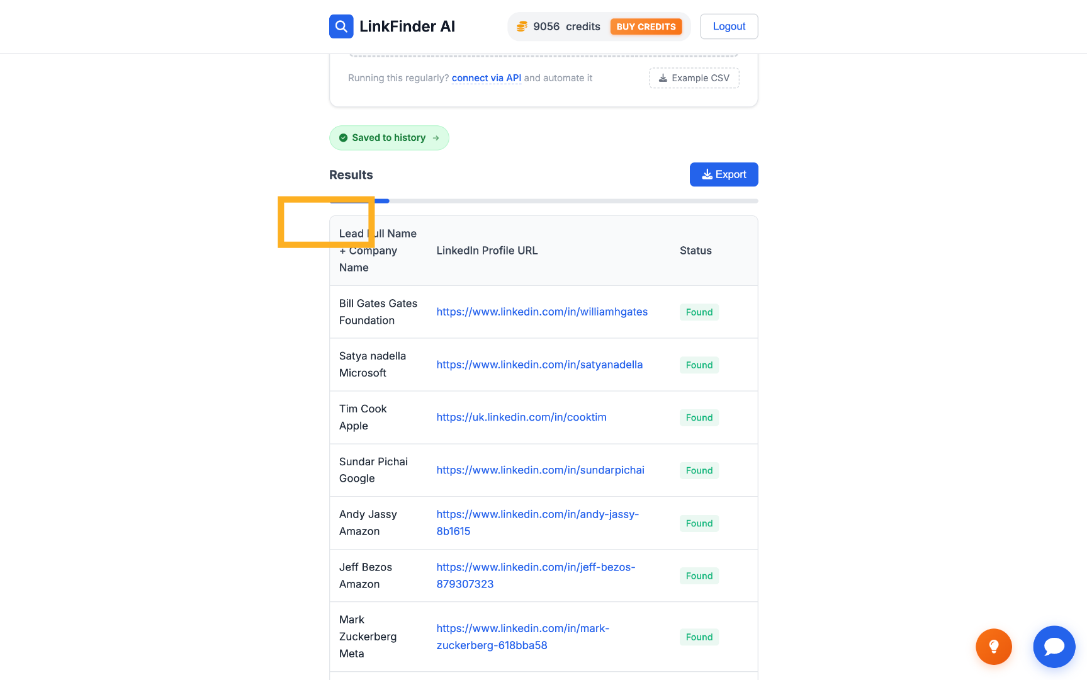Click the coins credits icon

(522, 26)
